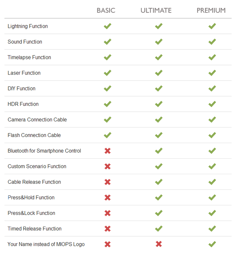Click Flash Connection Cable label
The width and height of the screenshot is (237, 253).
pos(34,135)
